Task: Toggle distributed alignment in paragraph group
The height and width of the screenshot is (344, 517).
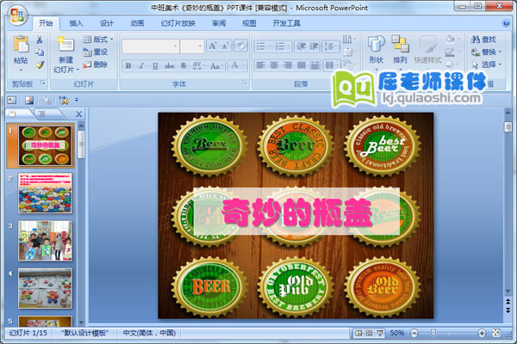Action: tap(315, 65)
